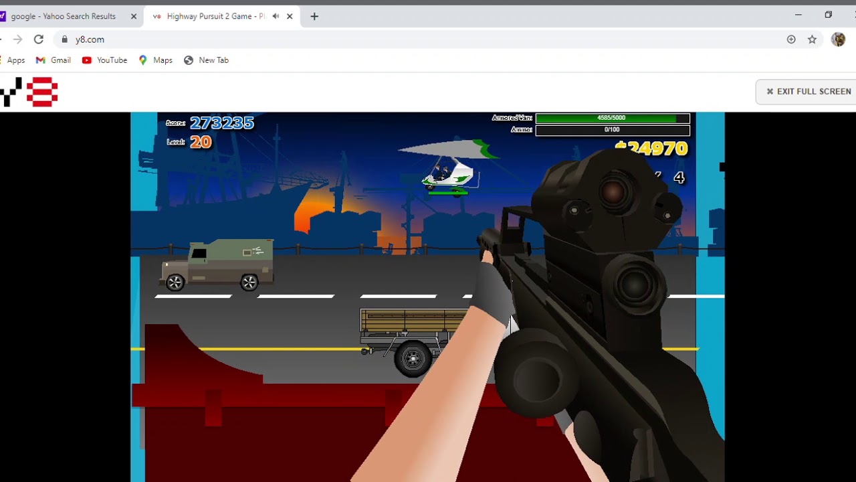Click the wooden trailer on the road
The height and width of the screenshot is (482, 856).
tap(415, 341)
